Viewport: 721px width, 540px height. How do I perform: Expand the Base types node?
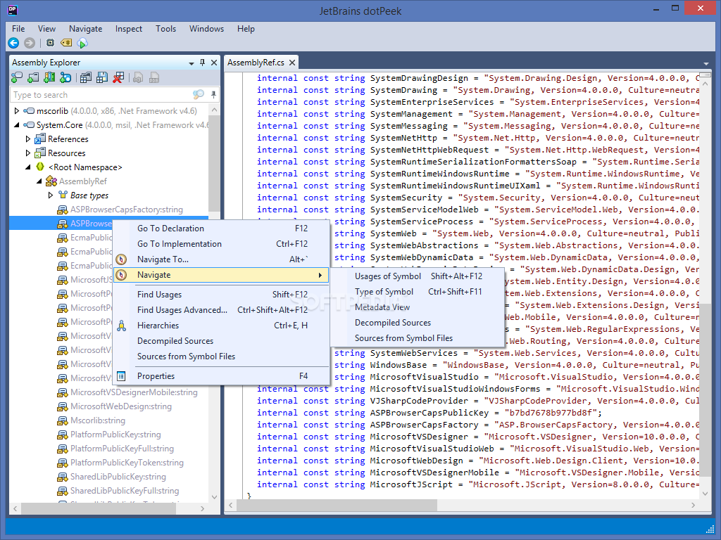(51, 195)
